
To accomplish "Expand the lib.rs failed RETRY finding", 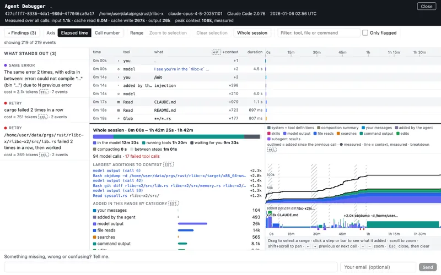I will [45, 141].
